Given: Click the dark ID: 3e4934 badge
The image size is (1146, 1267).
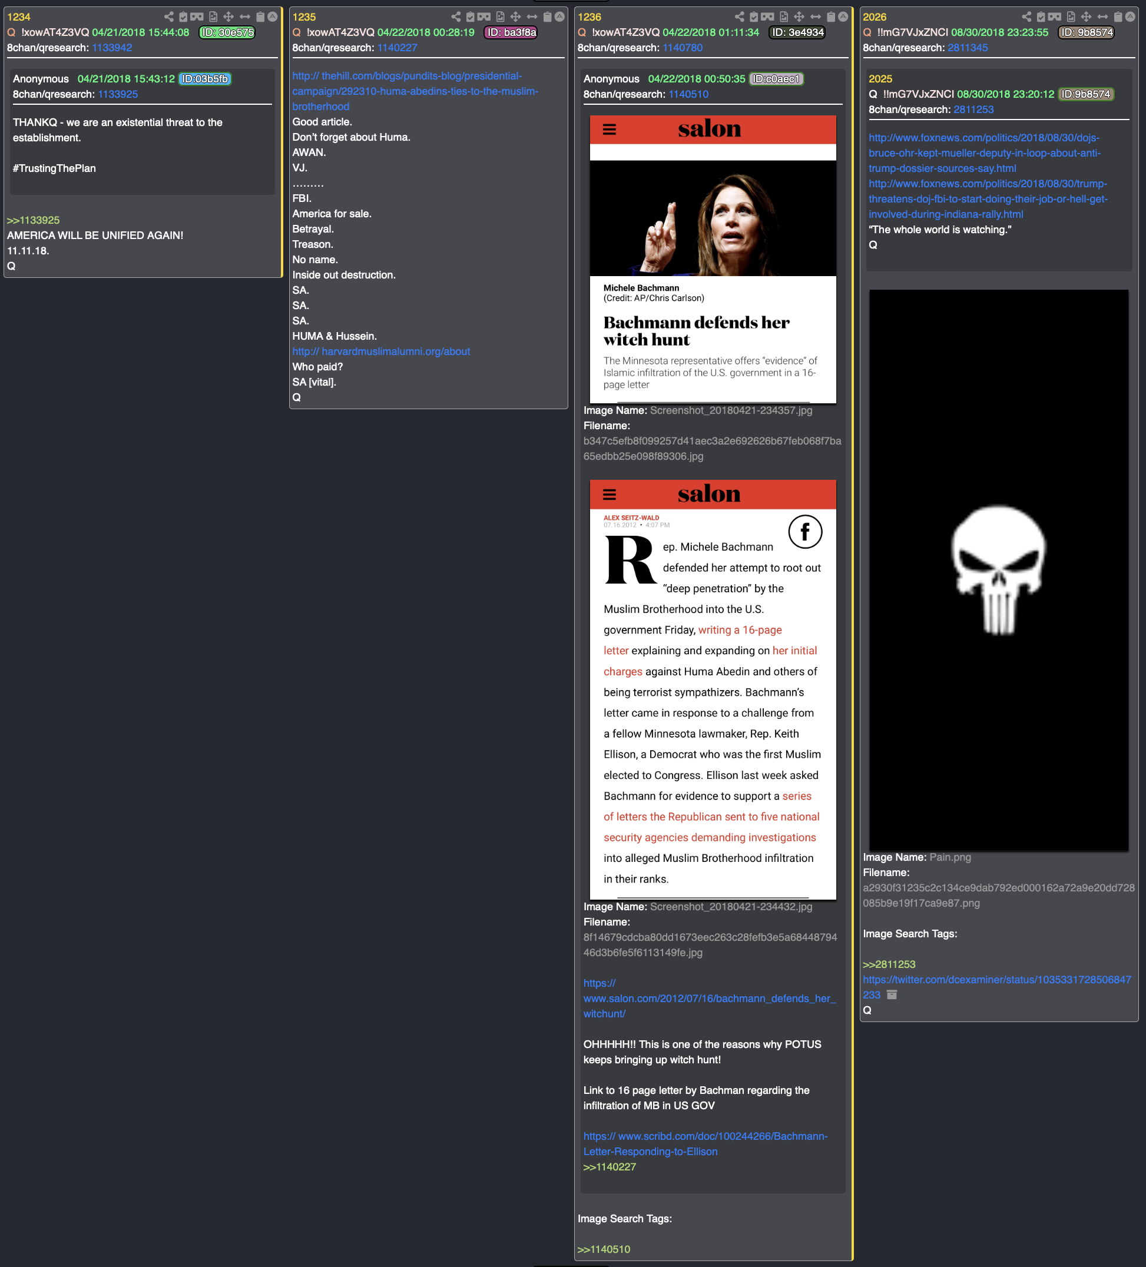Looking at the screenshot, I should [796, 32].
